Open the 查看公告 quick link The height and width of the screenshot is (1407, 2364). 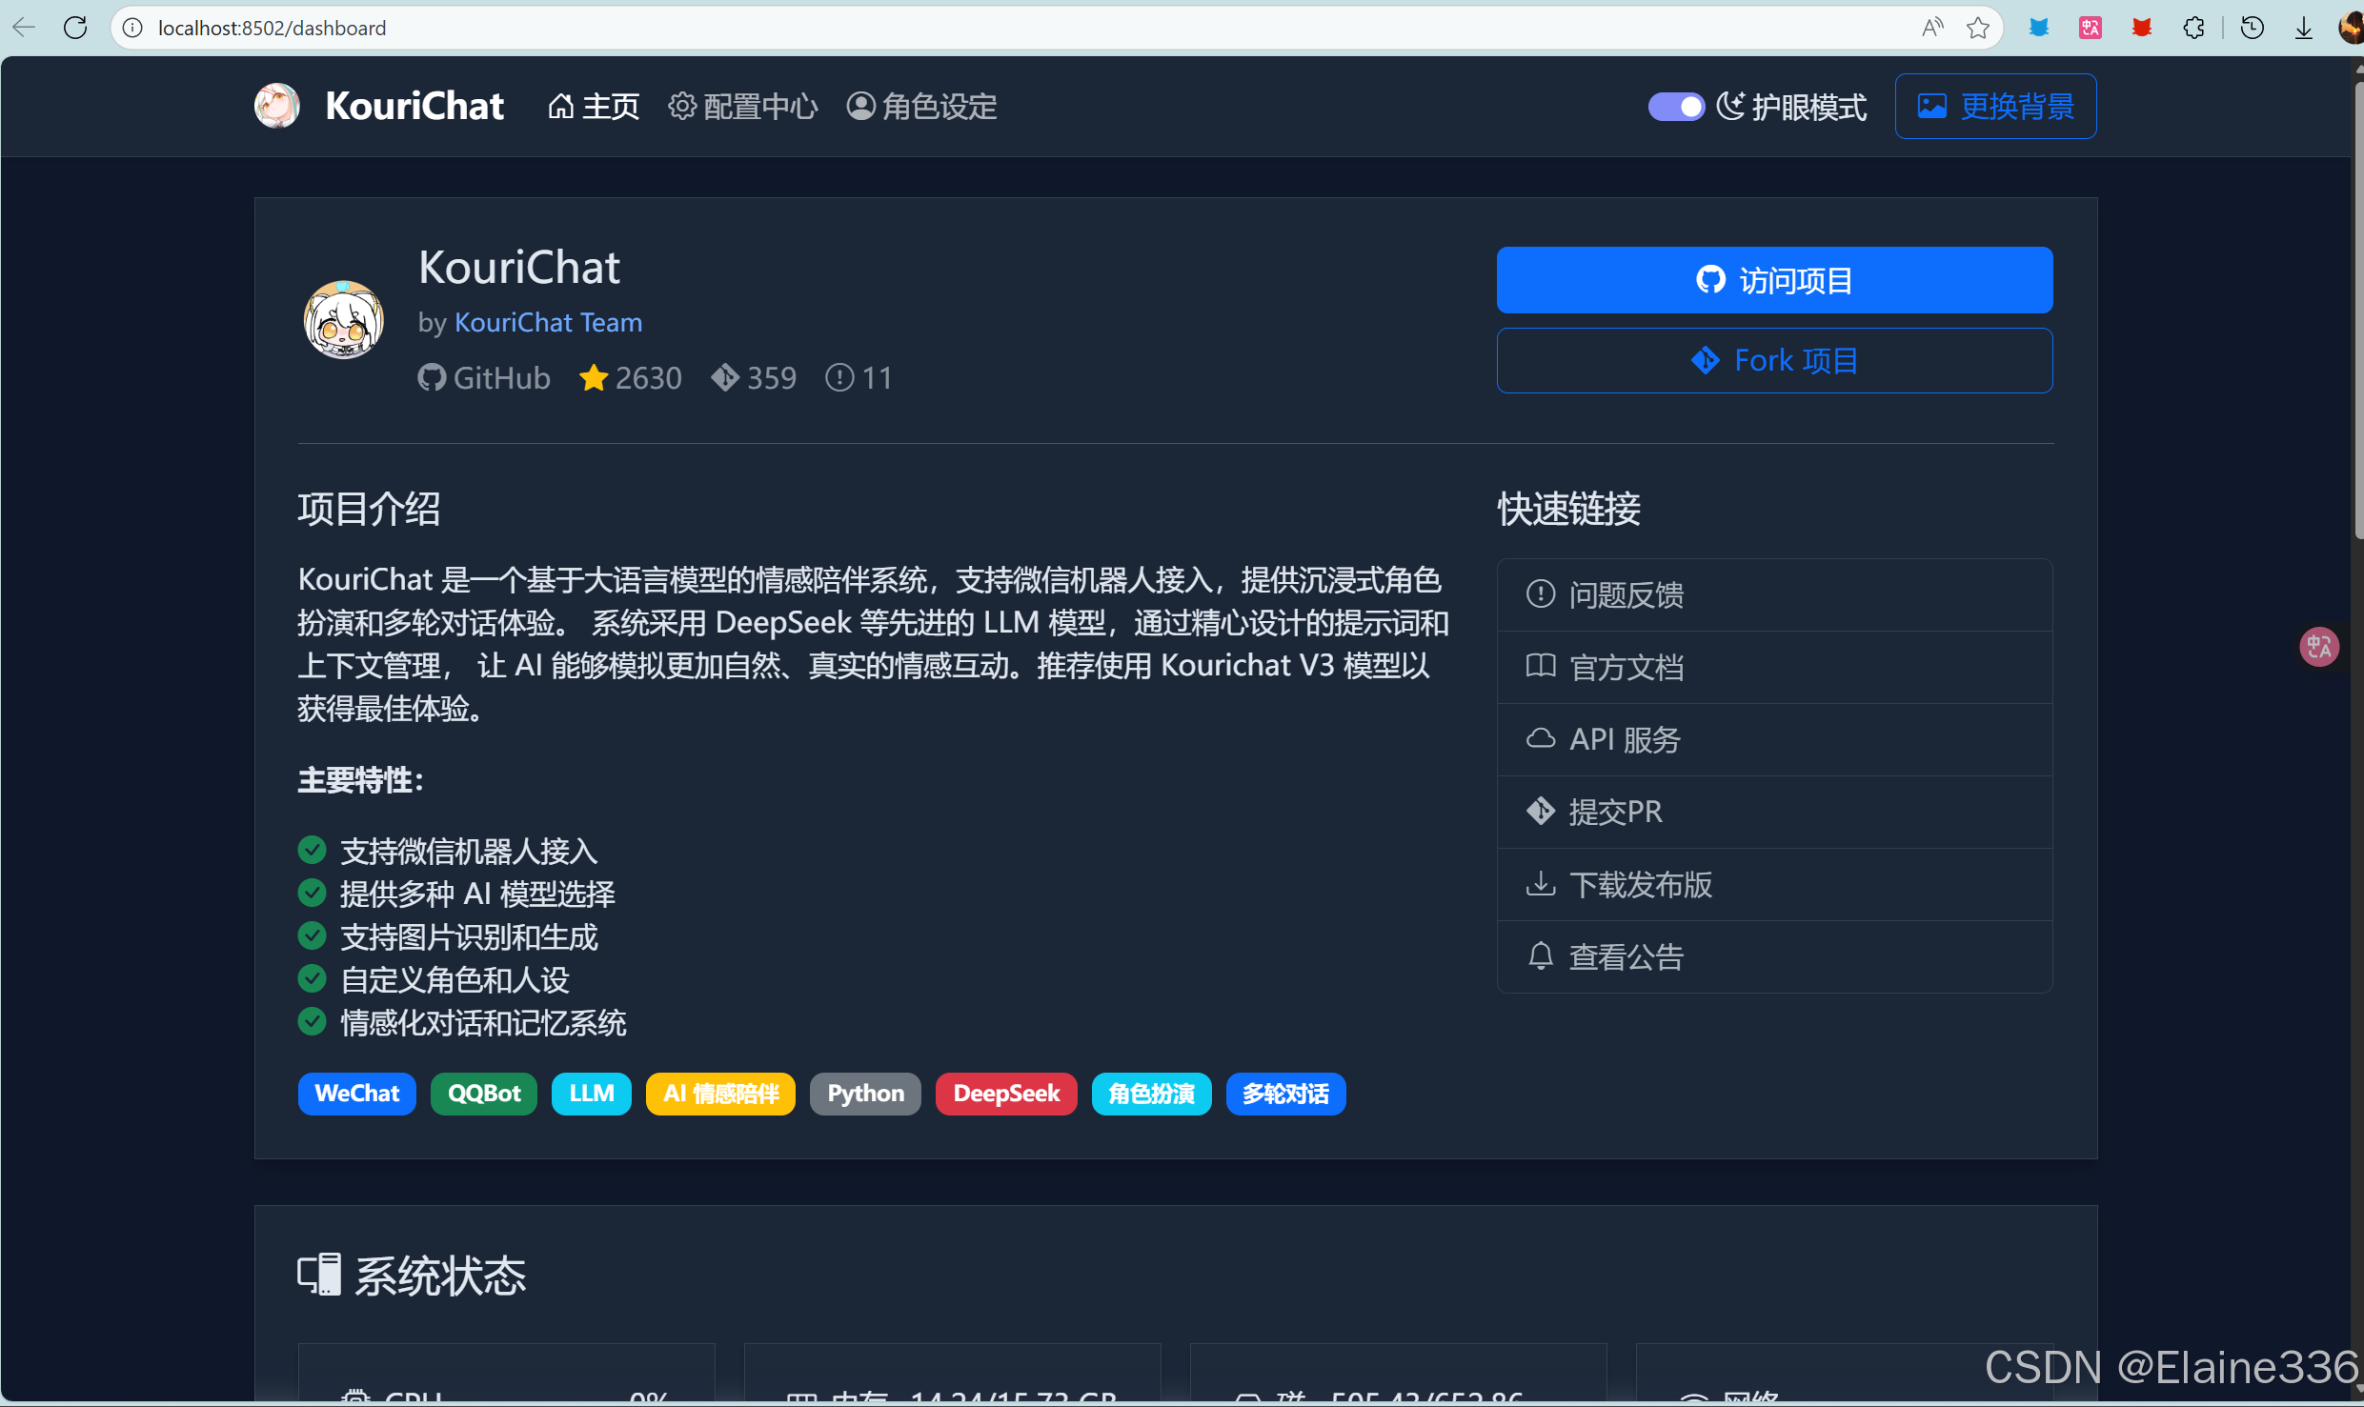1774,956
